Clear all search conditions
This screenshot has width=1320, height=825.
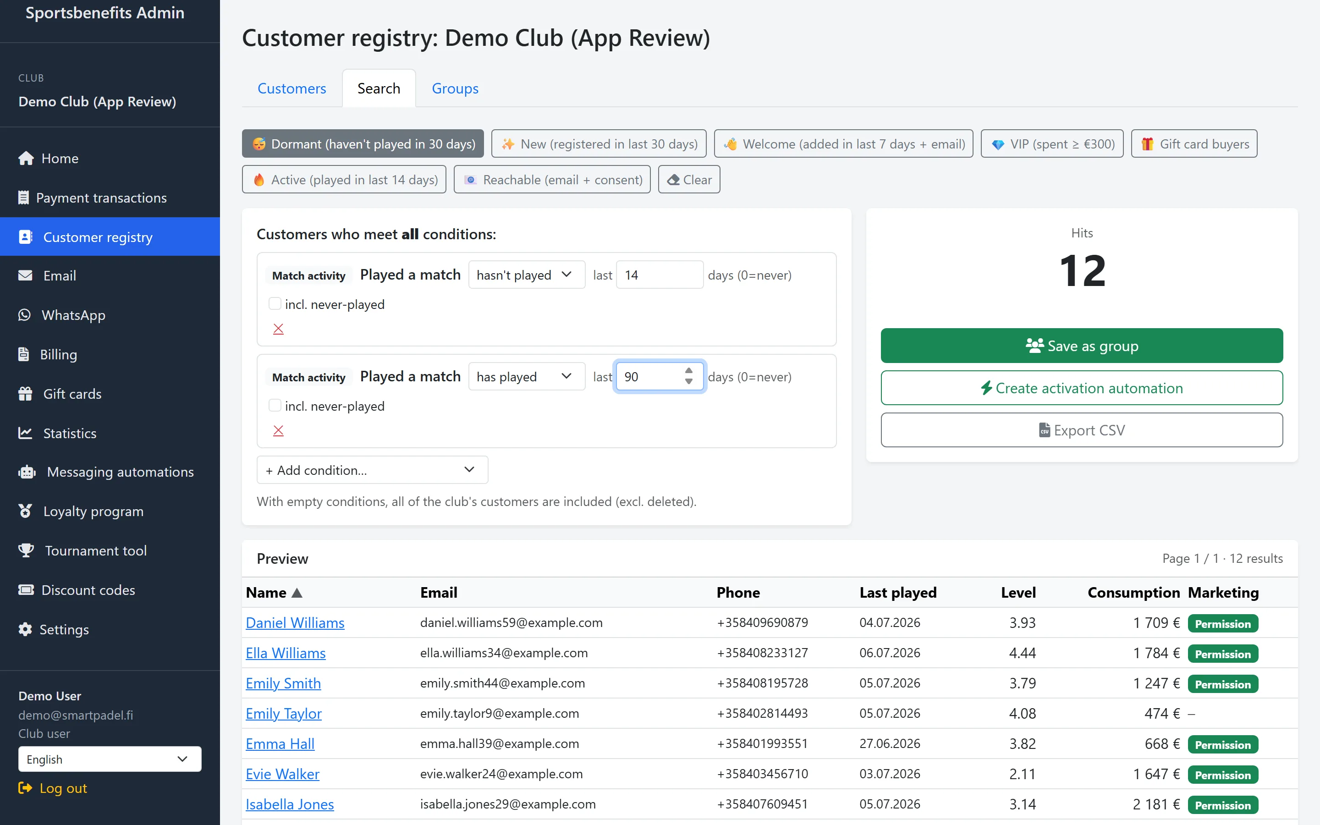coord(689,180)
